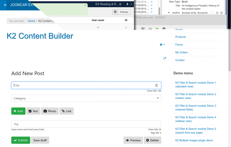Delete the post
The image size is (231, 147).
(x=152, y=140)
